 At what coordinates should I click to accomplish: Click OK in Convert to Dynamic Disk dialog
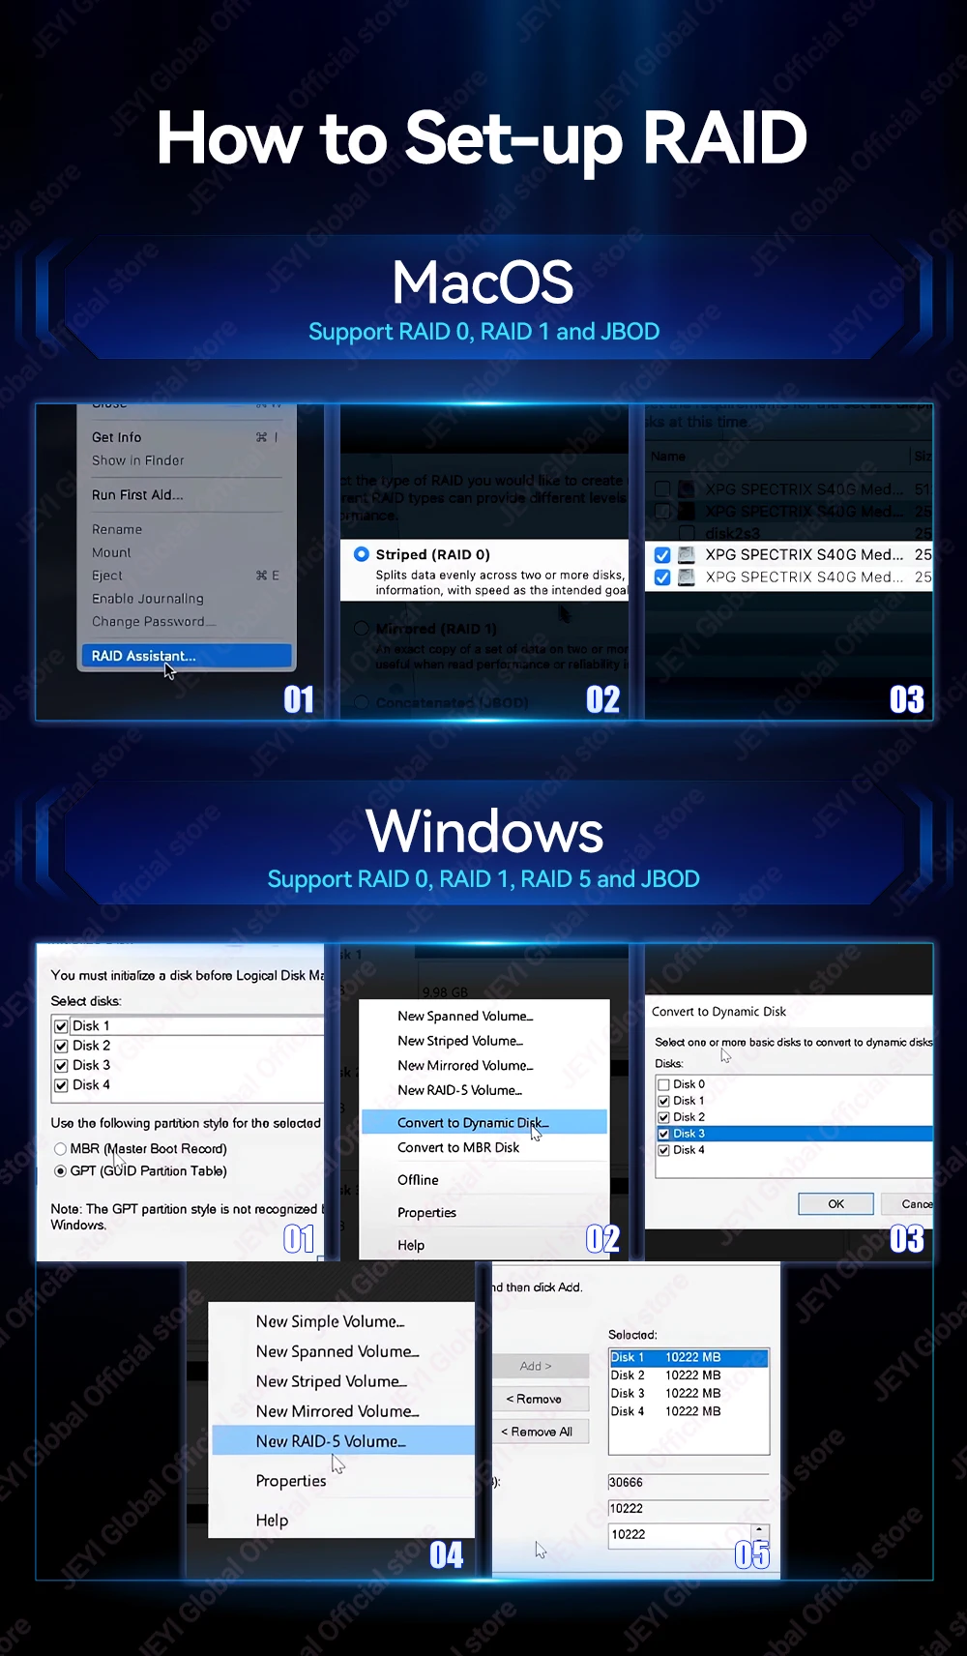[835, 1203]
